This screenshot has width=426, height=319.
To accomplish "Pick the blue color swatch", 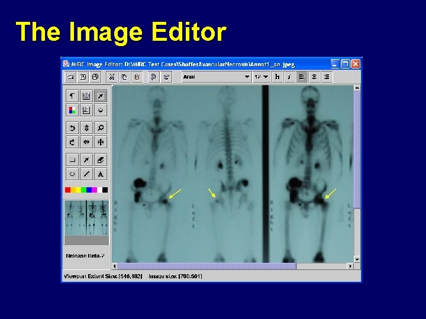I will tap(89, 190).
